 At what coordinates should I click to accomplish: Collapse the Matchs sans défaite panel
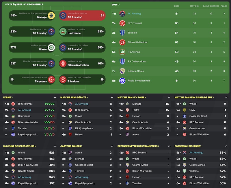pos(112,97)
